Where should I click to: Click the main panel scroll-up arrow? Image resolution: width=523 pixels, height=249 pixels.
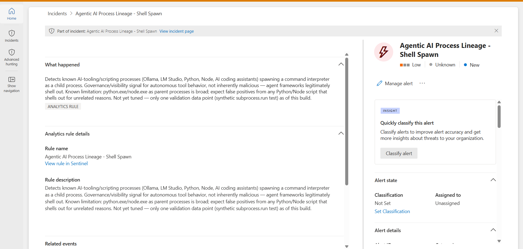347,54
